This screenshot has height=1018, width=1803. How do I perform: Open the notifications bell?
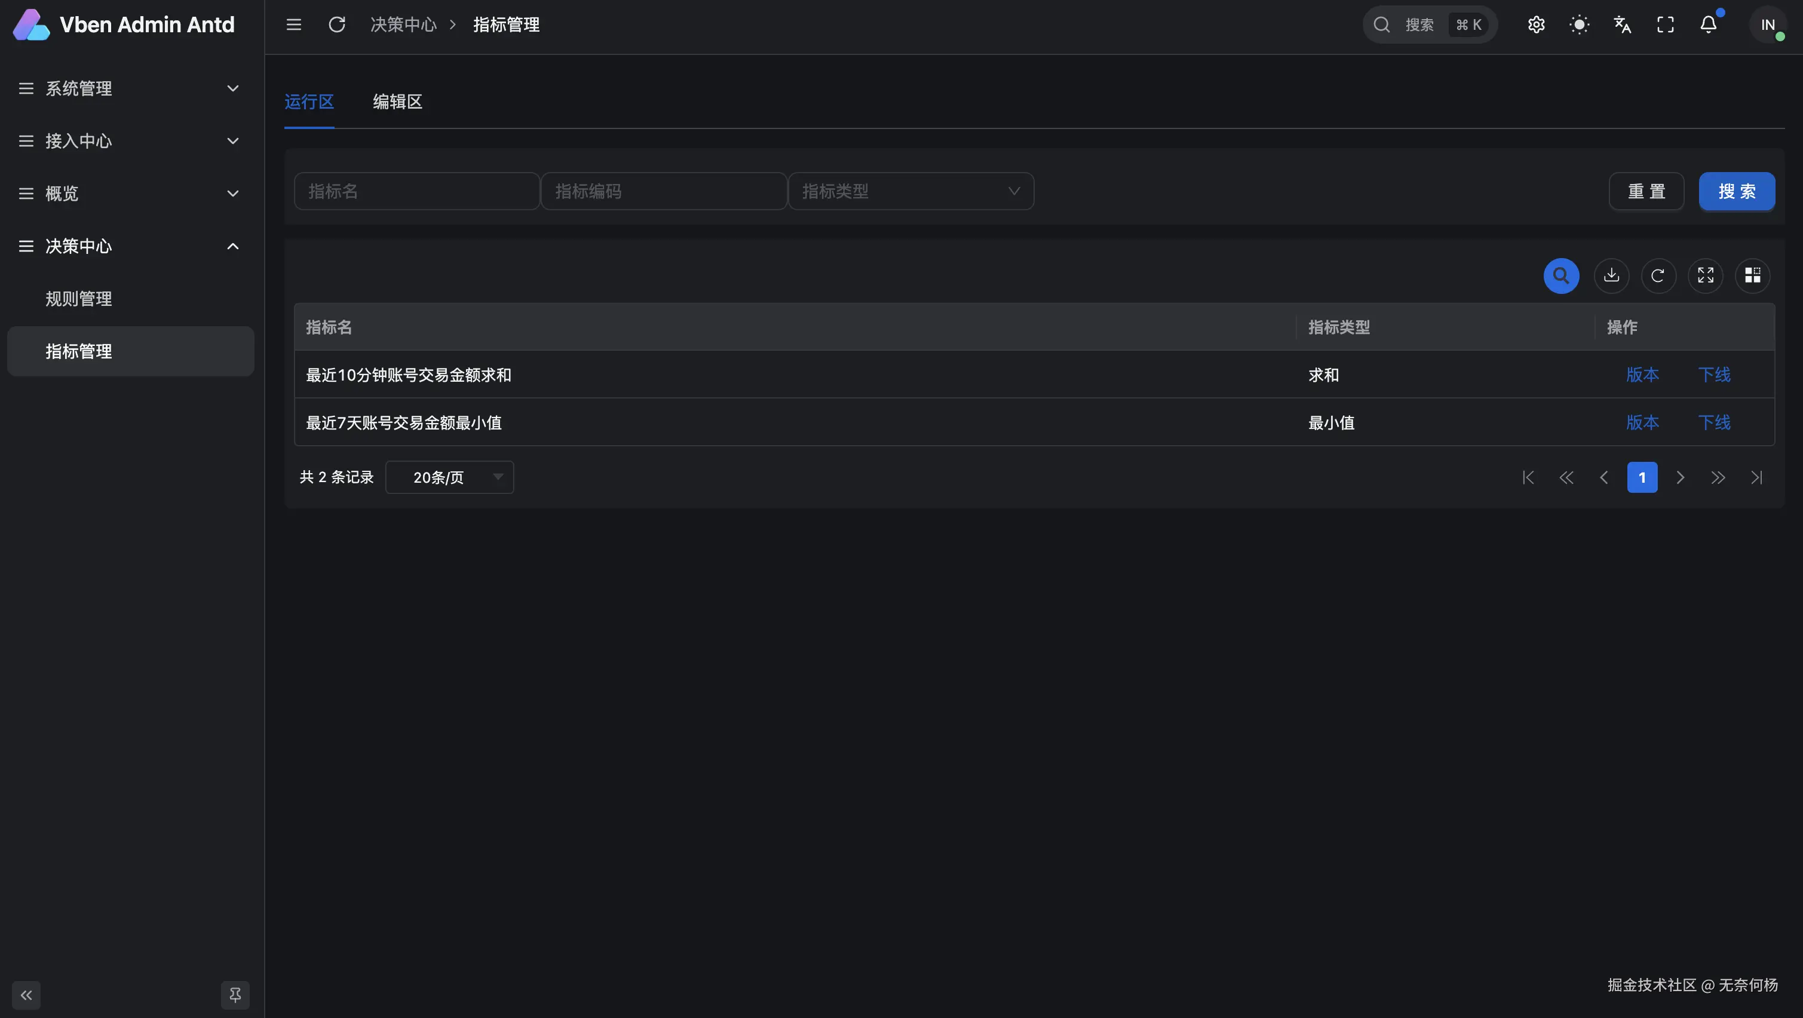[x=1708, y=25]
